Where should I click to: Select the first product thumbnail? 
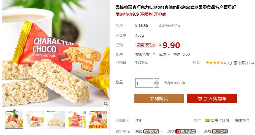point(14,120)
